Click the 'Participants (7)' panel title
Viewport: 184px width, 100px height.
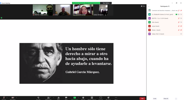[x=165, y=6]
